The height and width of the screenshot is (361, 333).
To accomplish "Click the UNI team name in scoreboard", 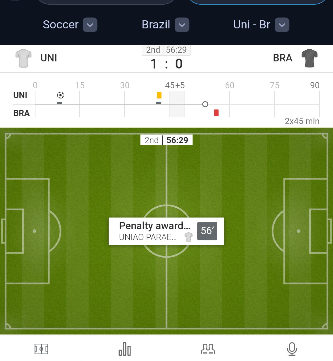I will tap(49, 58).
